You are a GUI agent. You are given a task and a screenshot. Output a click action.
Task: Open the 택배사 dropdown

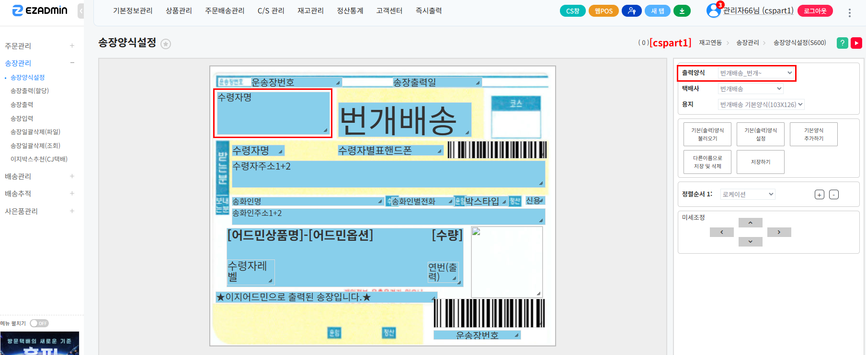point(751,89)
